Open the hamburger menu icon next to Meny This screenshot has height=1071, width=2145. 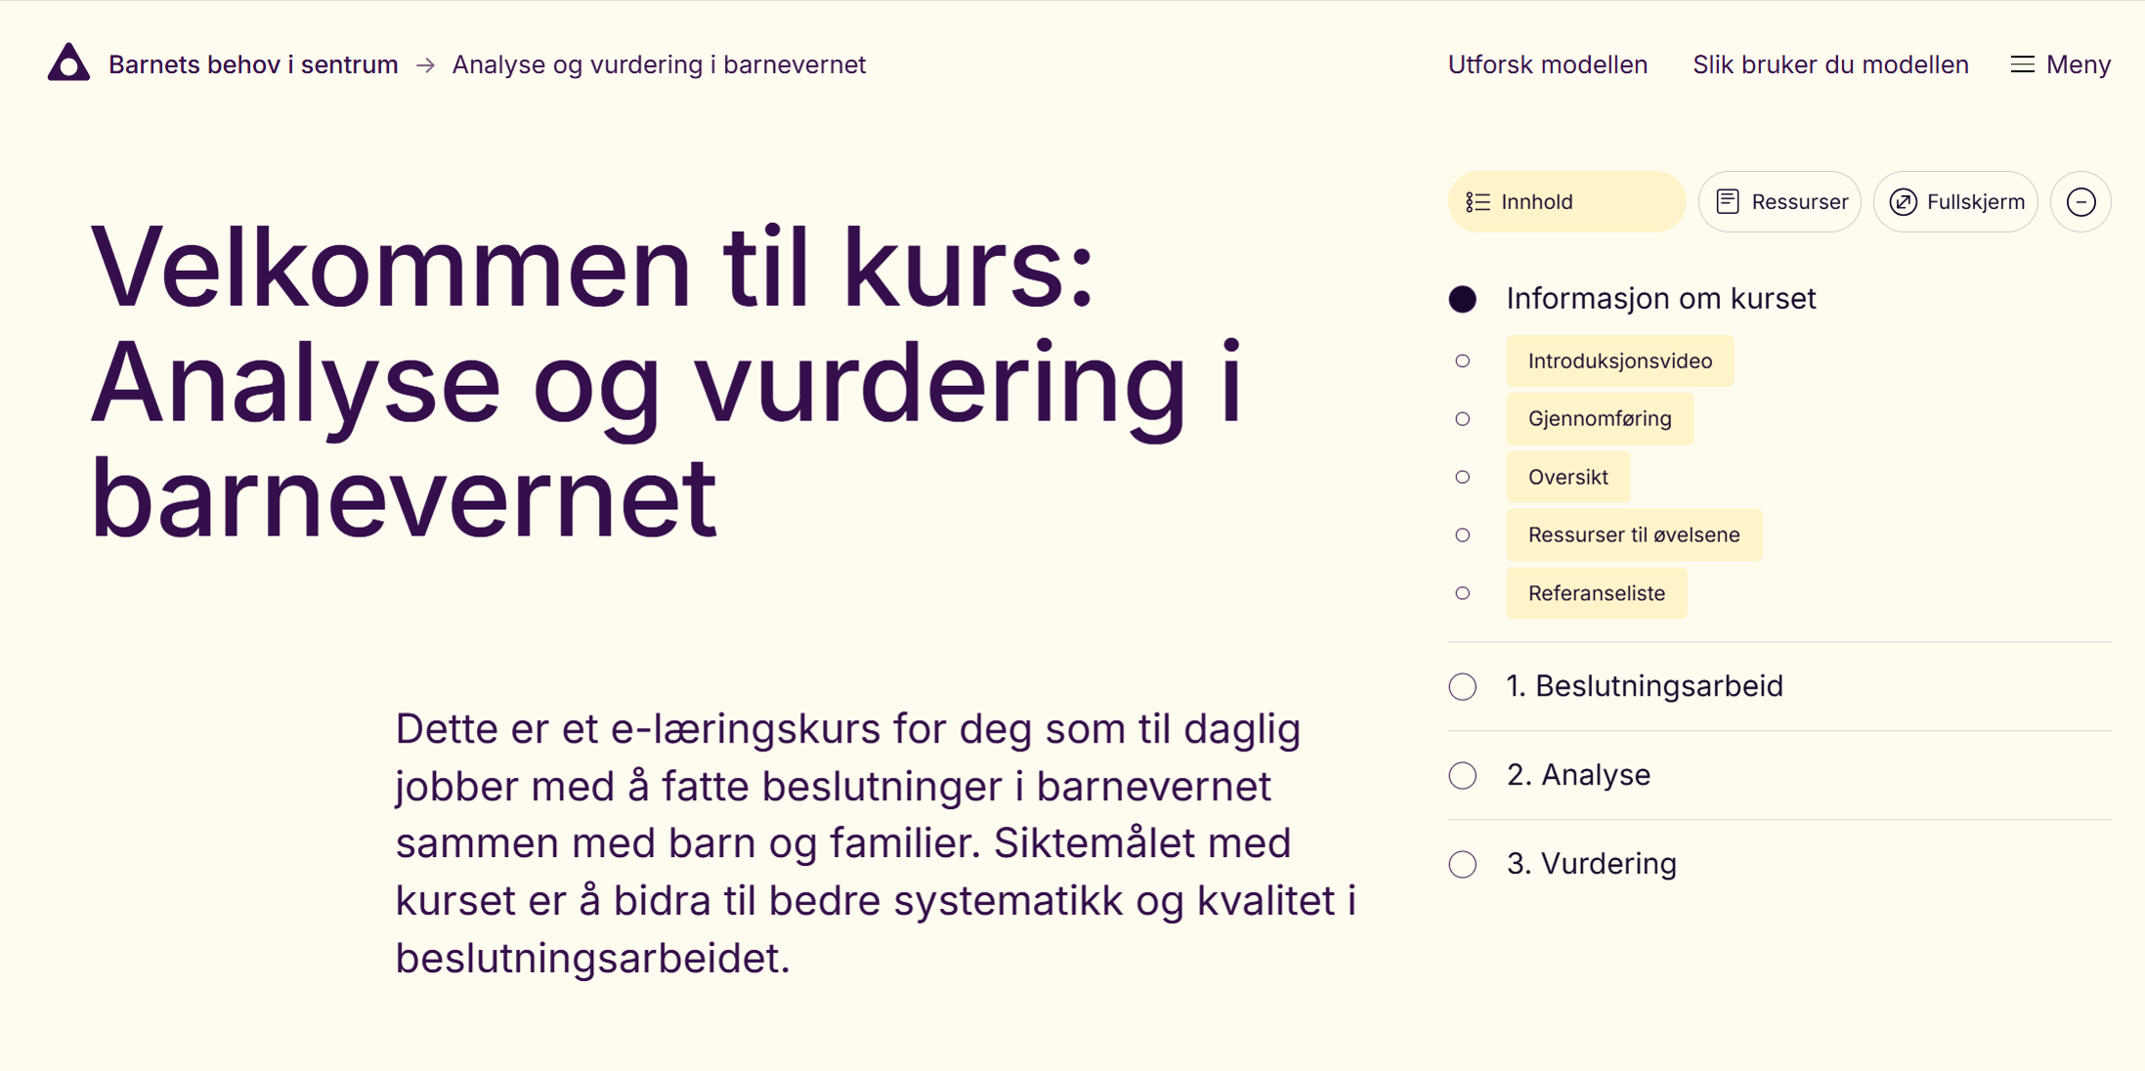2022,64
